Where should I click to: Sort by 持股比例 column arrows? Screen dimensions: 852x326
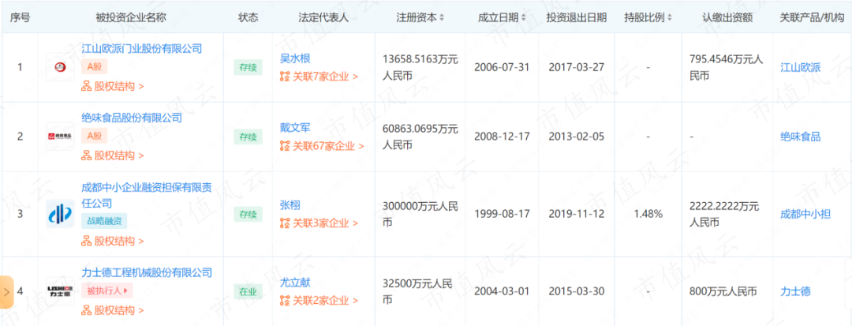click(670, 17)
